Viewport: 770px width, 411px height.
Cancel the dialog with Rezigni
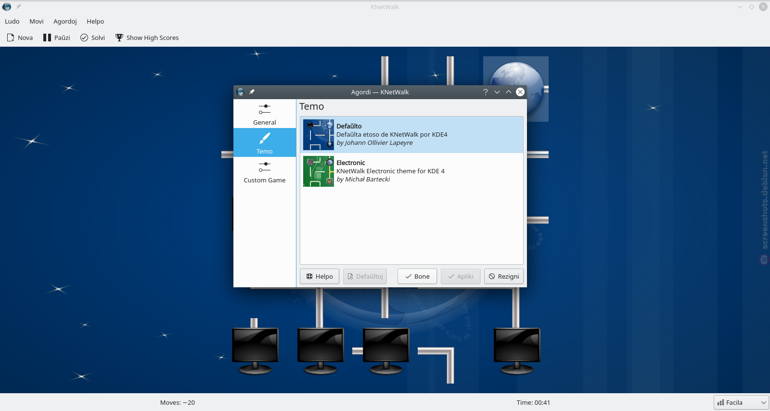[504, 276]
